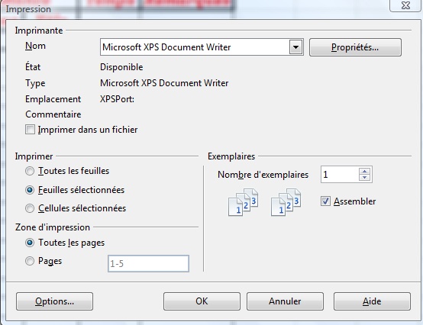Select the Toutes les feuilles radio button
Screen dimensions: 423x325
[30, 171]
